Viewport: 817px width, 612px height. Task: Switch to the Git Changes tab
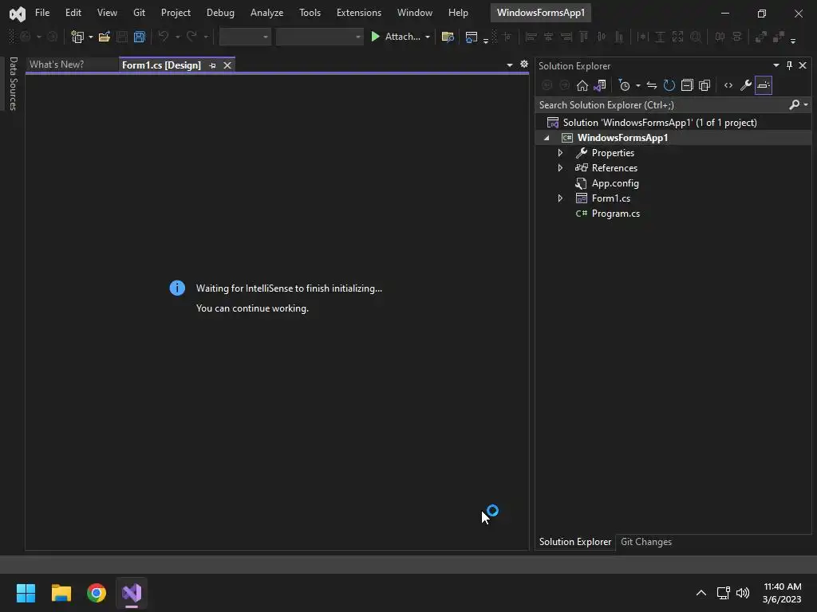coord(646,542)
